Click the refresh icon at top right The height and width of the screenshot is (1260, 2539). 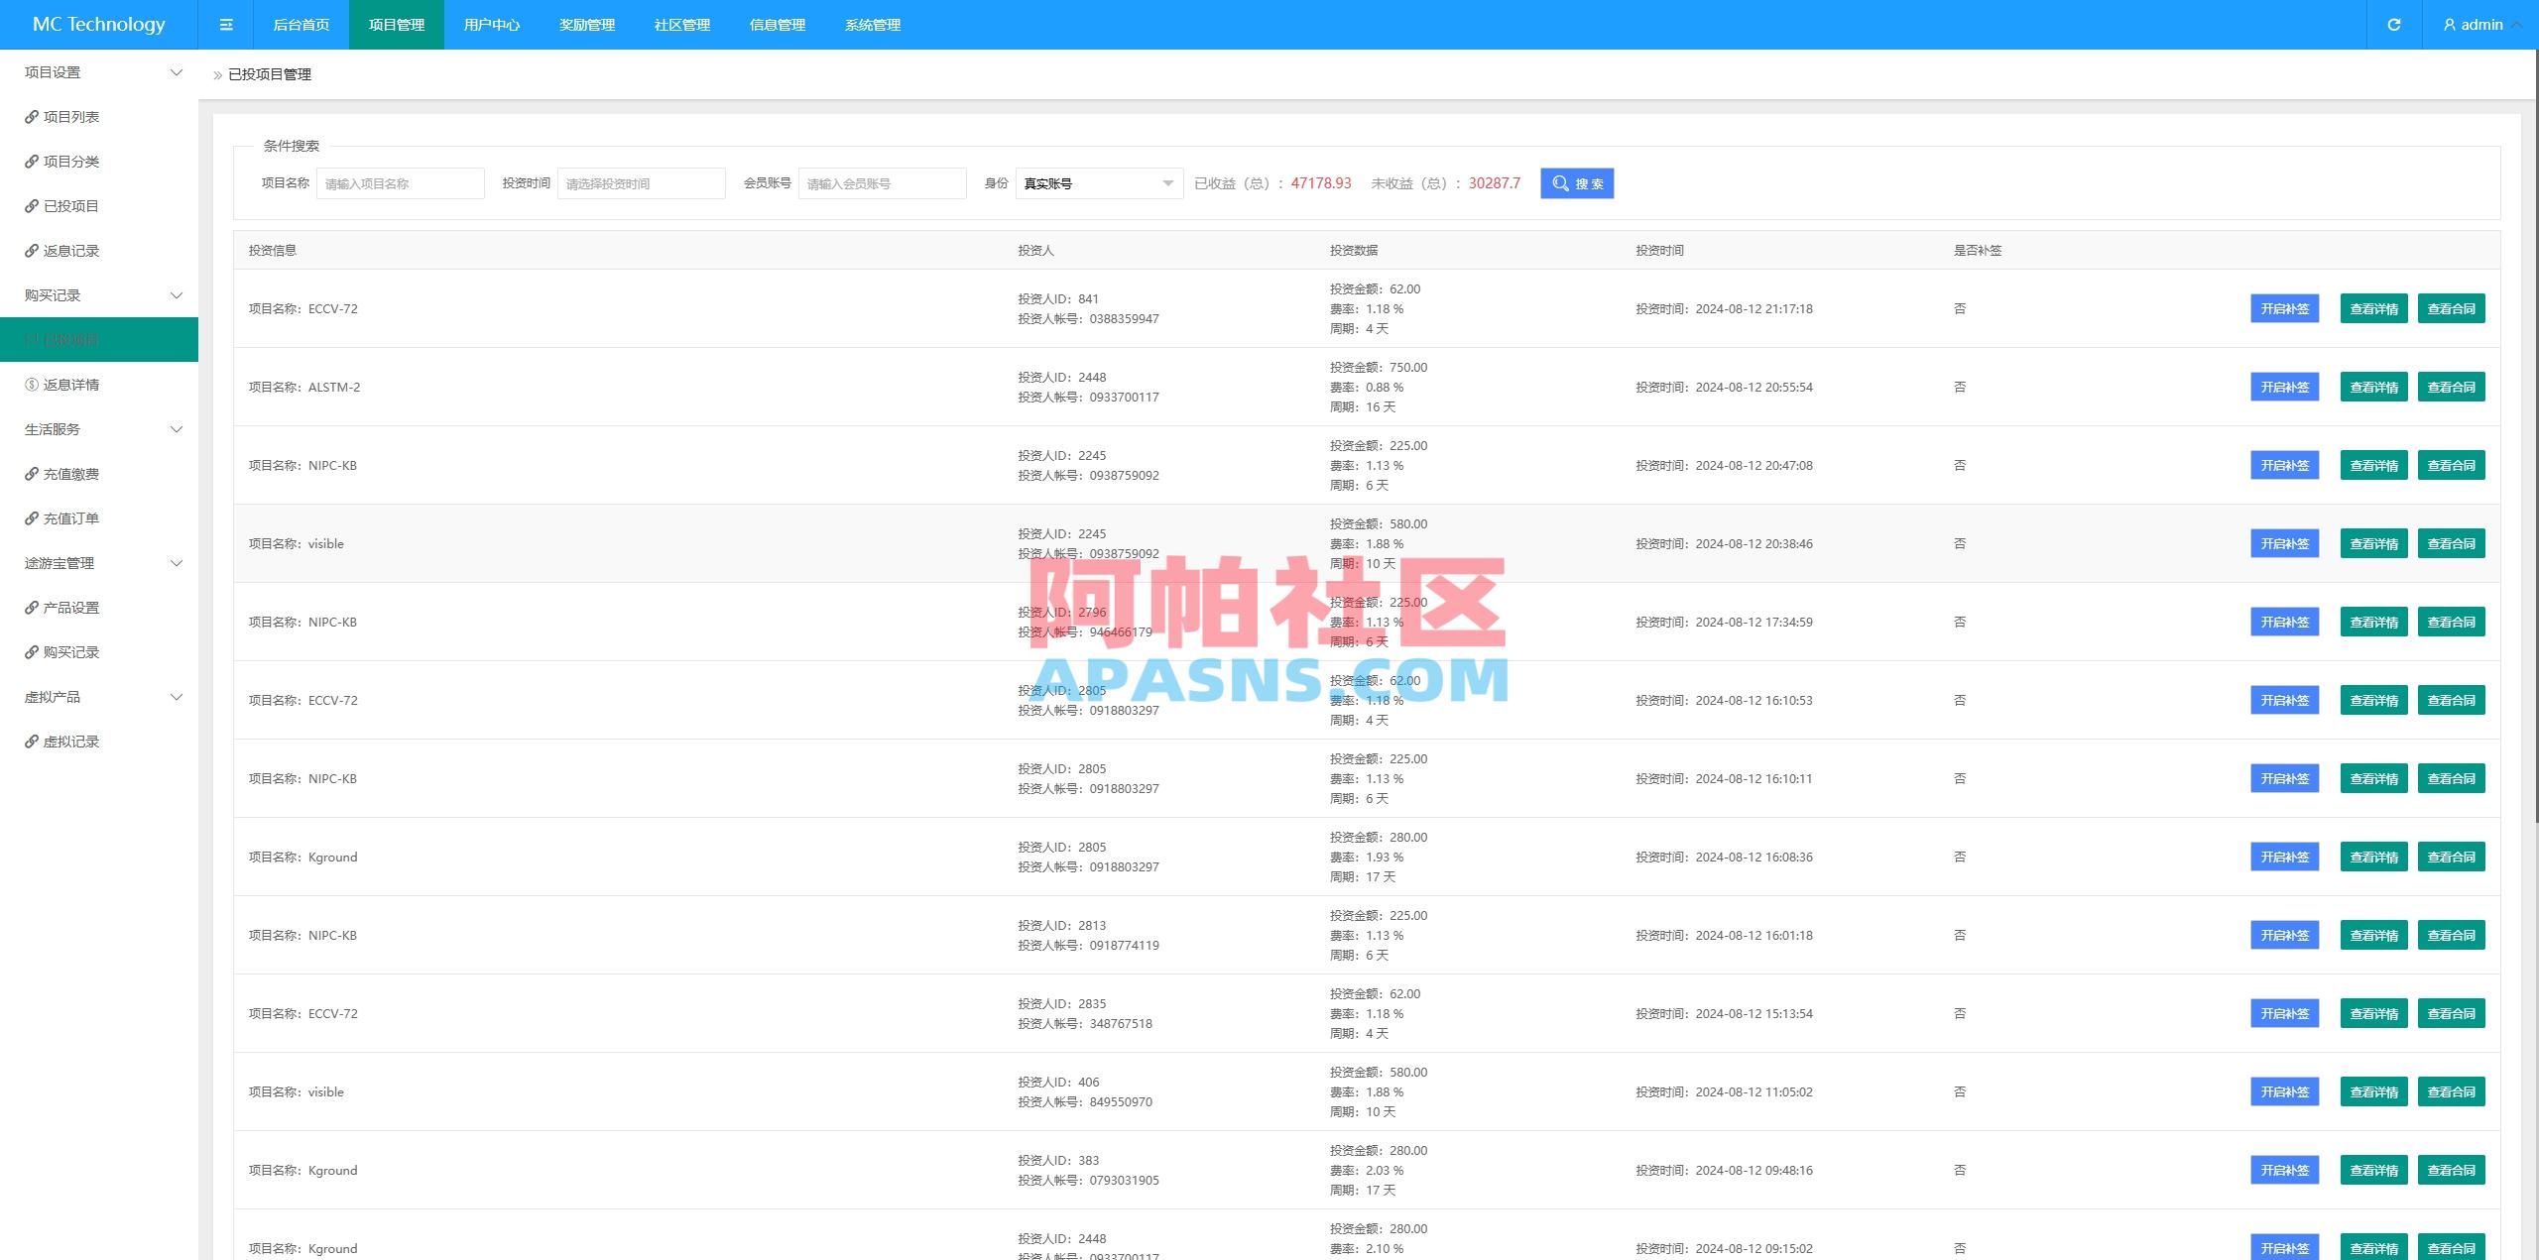point(2393,25)
